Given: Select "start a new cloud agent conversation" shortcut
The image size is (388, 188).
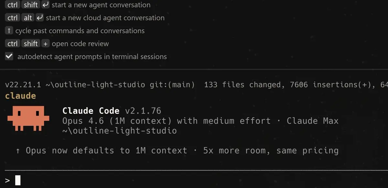Looking at the screenshot, I should pos(105,18).
